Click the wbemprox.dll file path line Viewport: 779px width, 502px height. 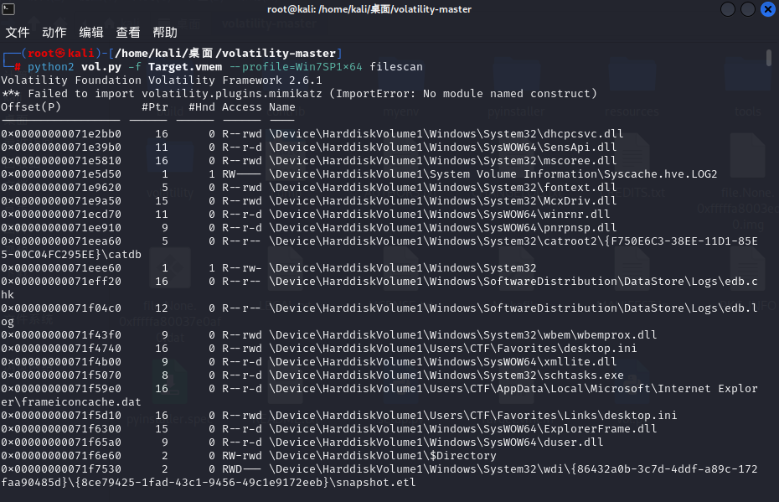463,335
